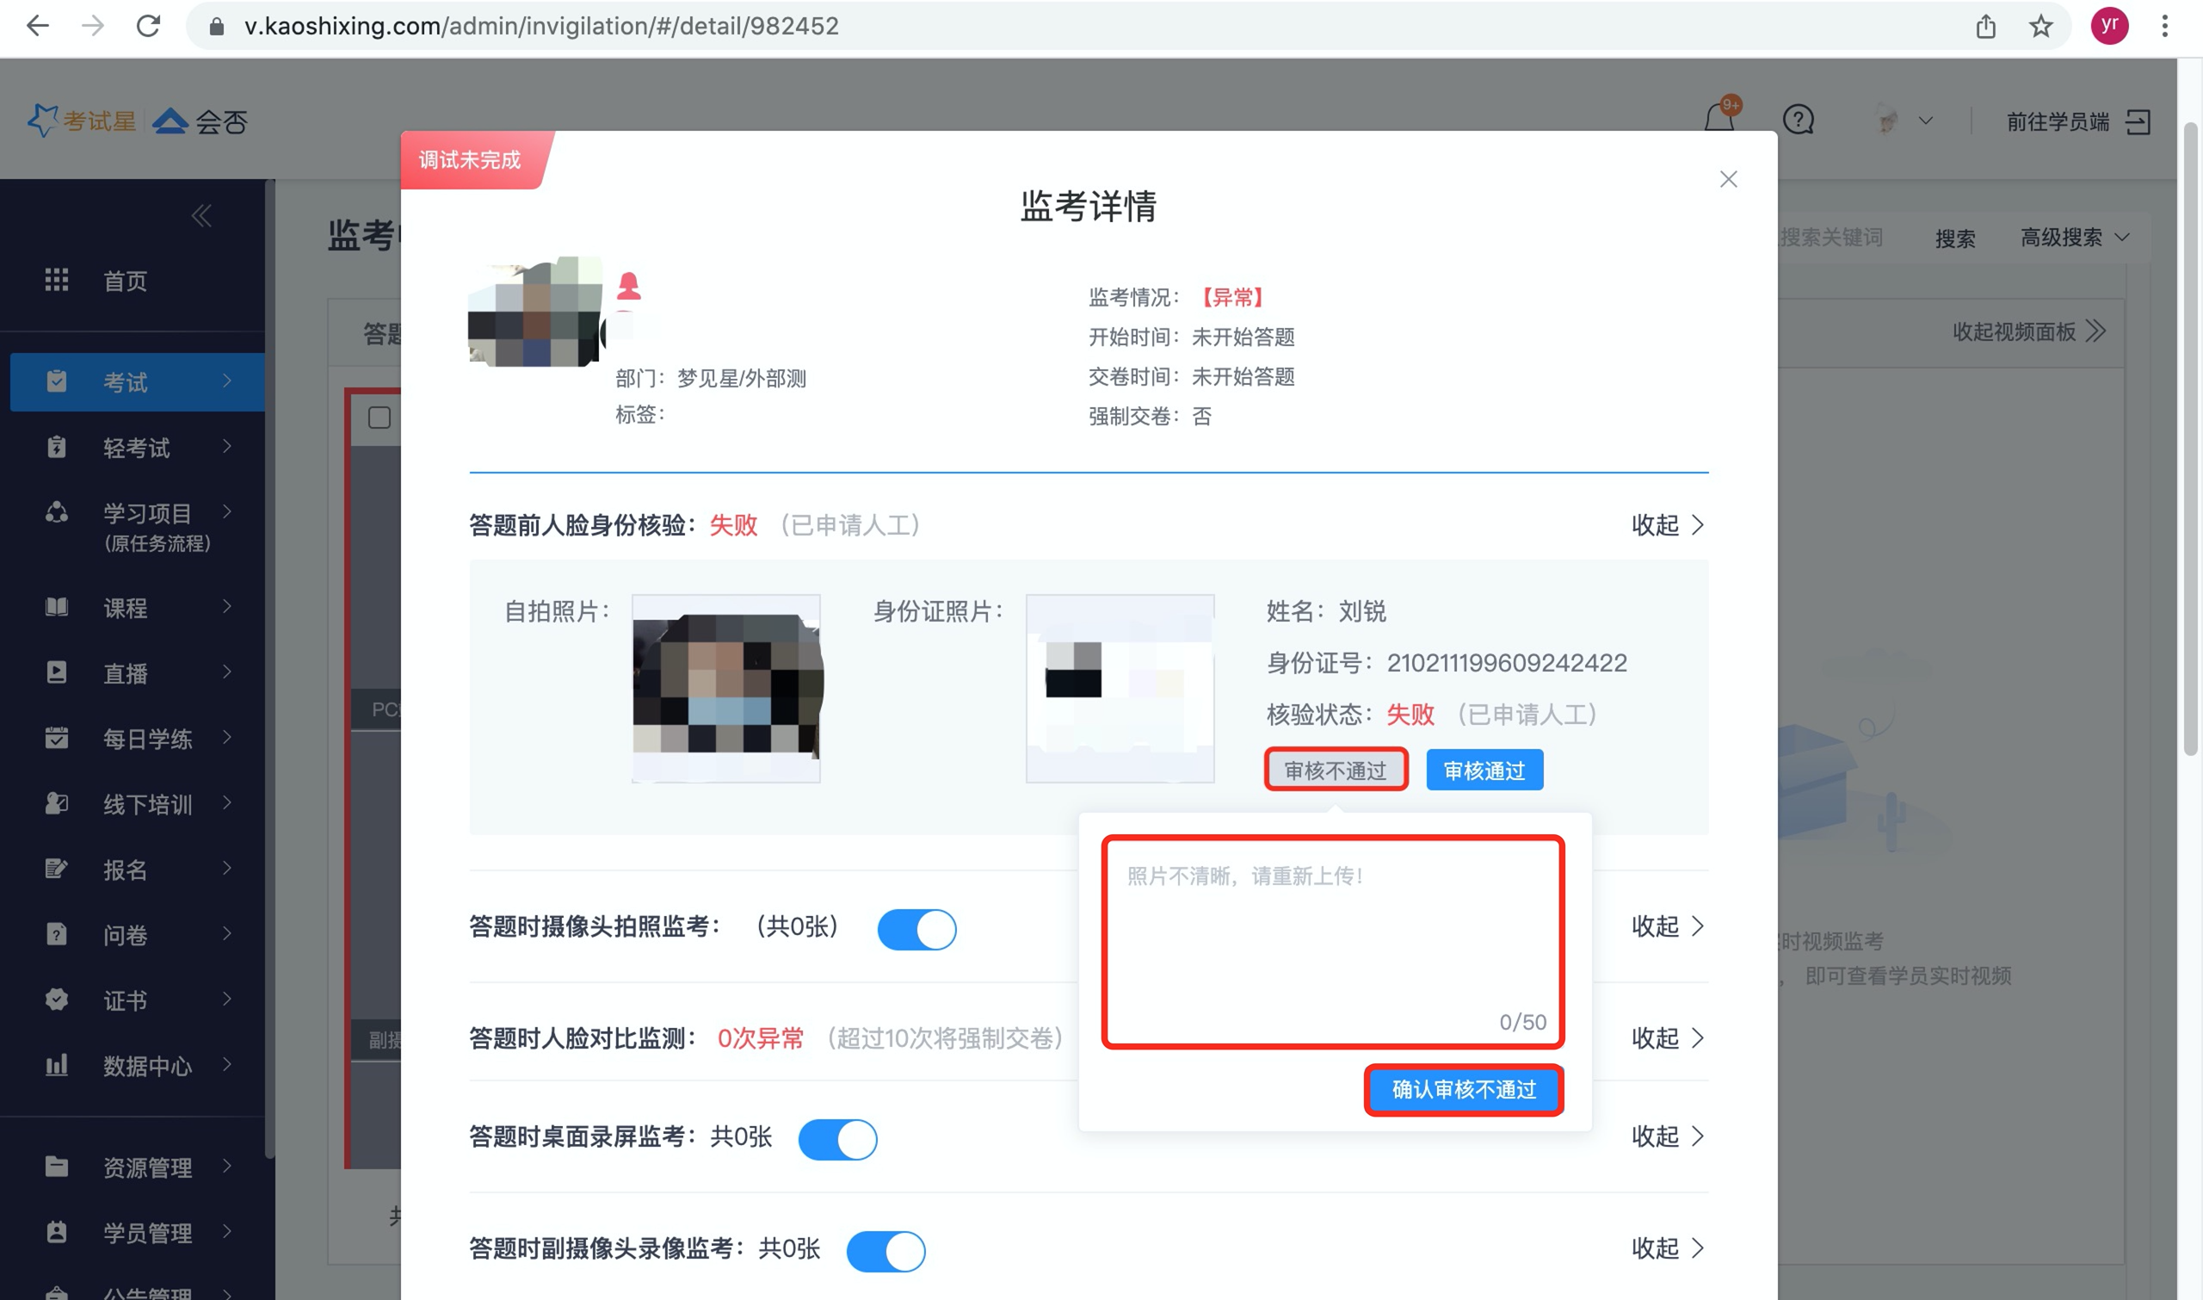
Task: Click 确认审核不通过 button
Action: pyautogui.click(x=1463, y=1089)
